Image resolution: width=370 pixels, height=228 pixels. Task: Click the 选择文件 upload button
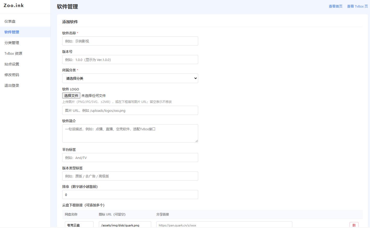pyautogui.click(x=71, y=96)
